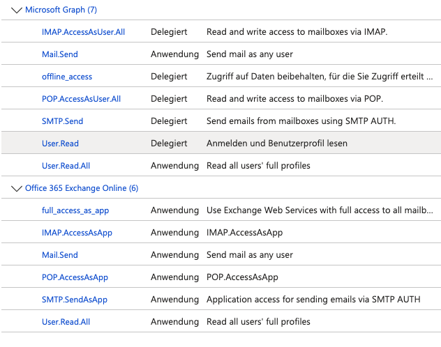441x347 pixels.
Task: Open the Microsoft Graph (7) link
Action: click(61, 10)
